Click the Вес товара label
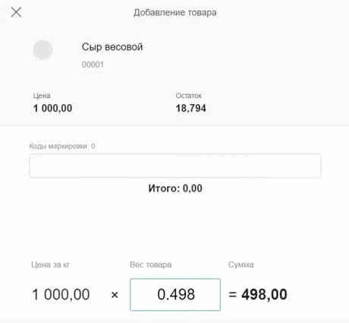 tap(151, 264)
